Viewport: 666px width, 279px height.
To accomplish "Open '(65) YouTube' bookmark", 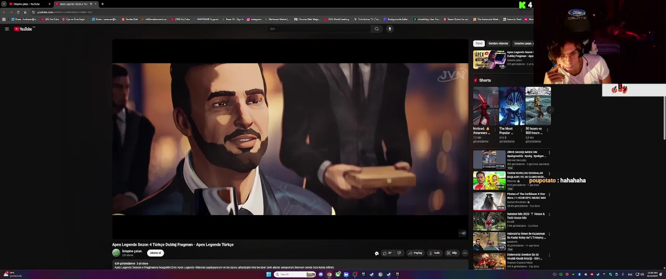I will coord(50,19).
